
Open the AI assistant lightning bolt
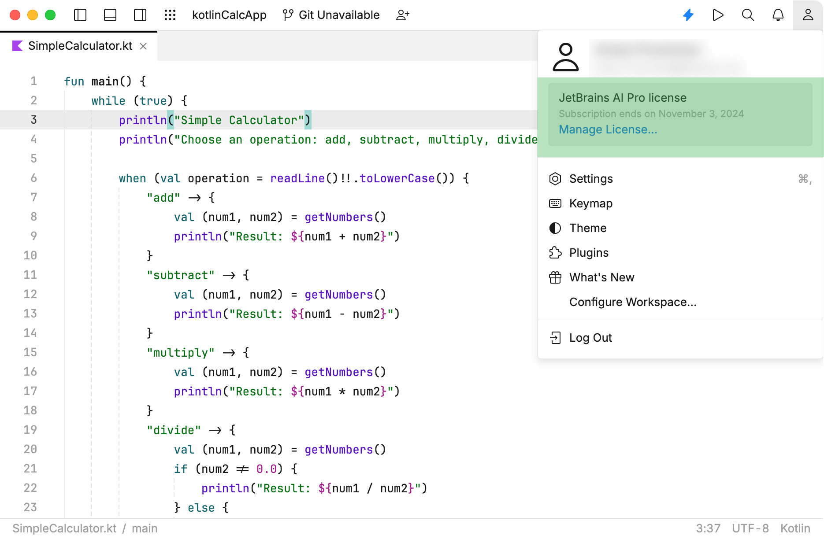click(x=688, y=15)
